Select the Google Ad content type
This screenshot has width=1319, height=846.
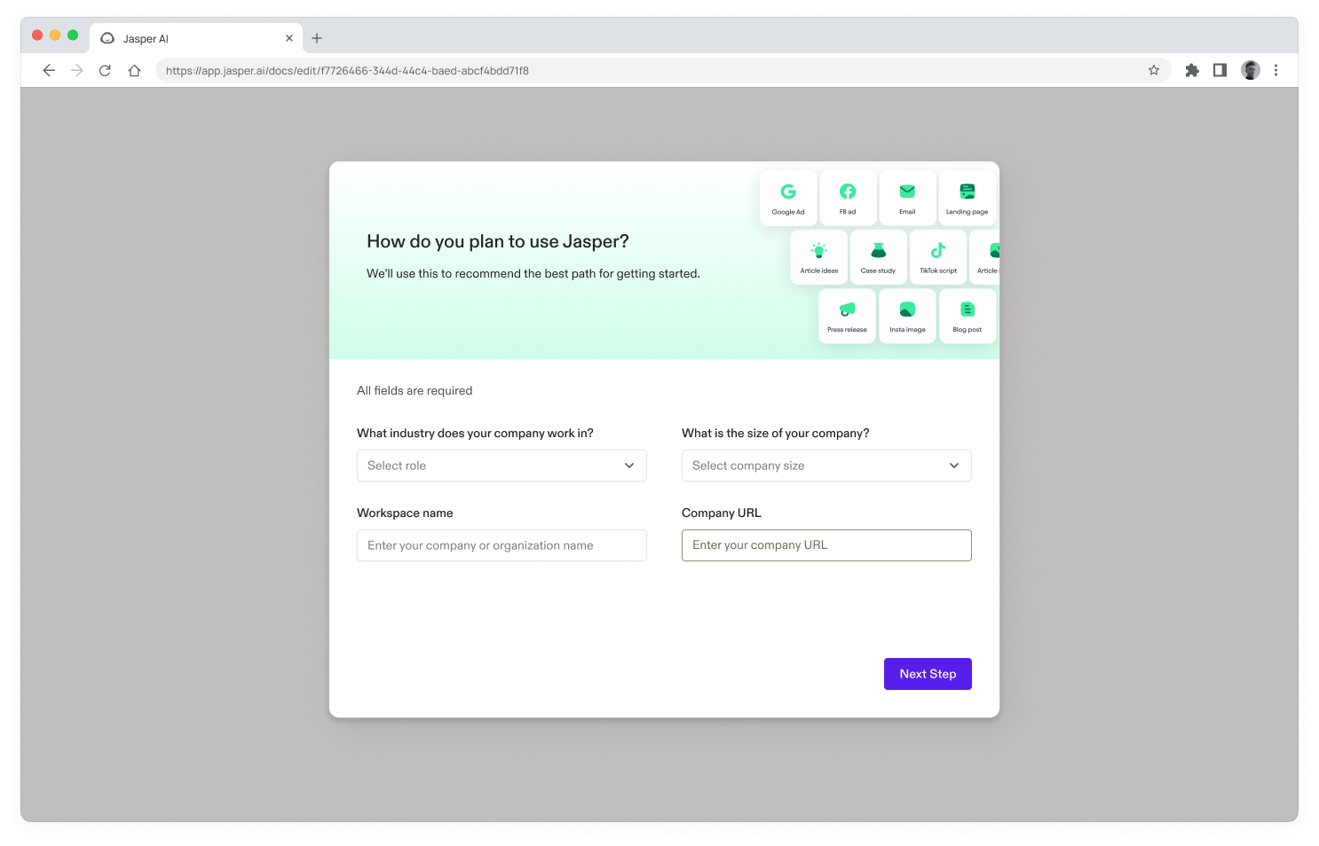[x=787, y=197]
